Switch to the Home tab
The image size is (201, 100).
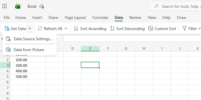click(20, 17)
